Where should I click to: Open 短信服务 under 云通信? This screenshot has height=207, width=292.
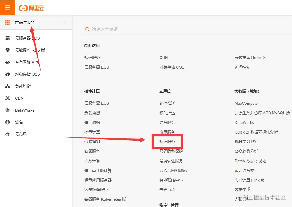[x=167, y=142]
